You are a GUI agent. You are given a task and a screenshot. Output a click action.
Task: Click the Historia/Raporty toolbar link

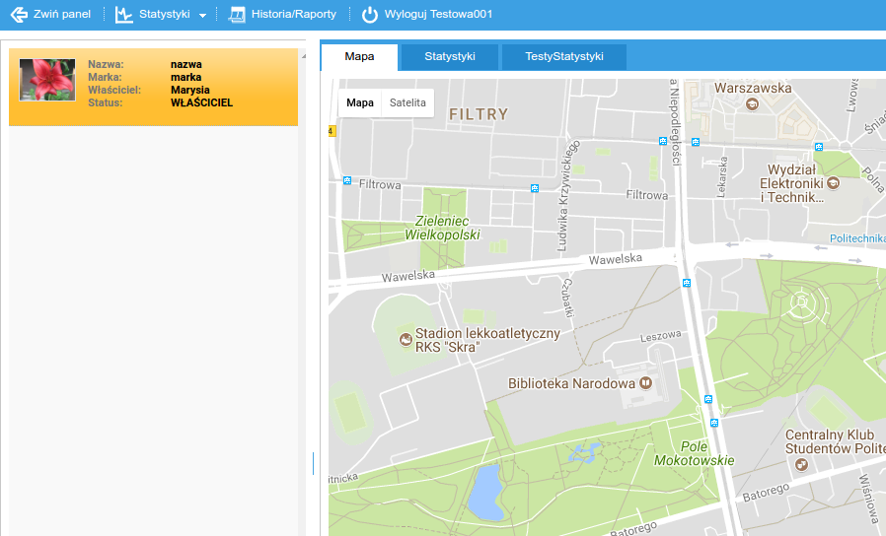point(293,15)
